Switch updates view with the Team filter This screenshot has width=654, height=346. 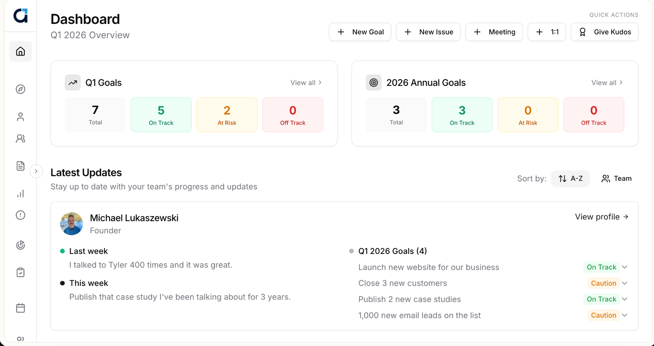click(616, 178)
